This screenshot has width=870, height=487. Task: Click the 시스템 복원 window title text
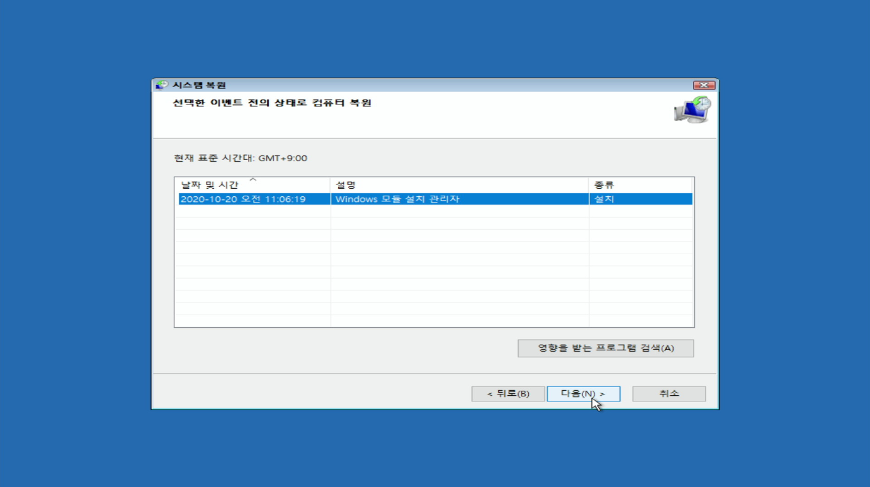199,85
